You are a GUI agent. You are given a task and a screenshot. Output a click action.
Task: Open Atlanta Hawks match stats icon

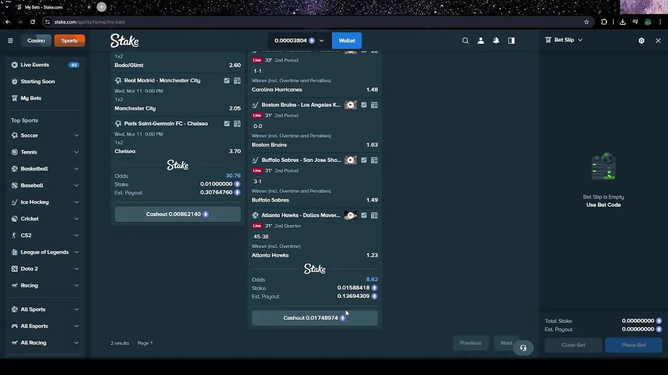tap(364, 216)
